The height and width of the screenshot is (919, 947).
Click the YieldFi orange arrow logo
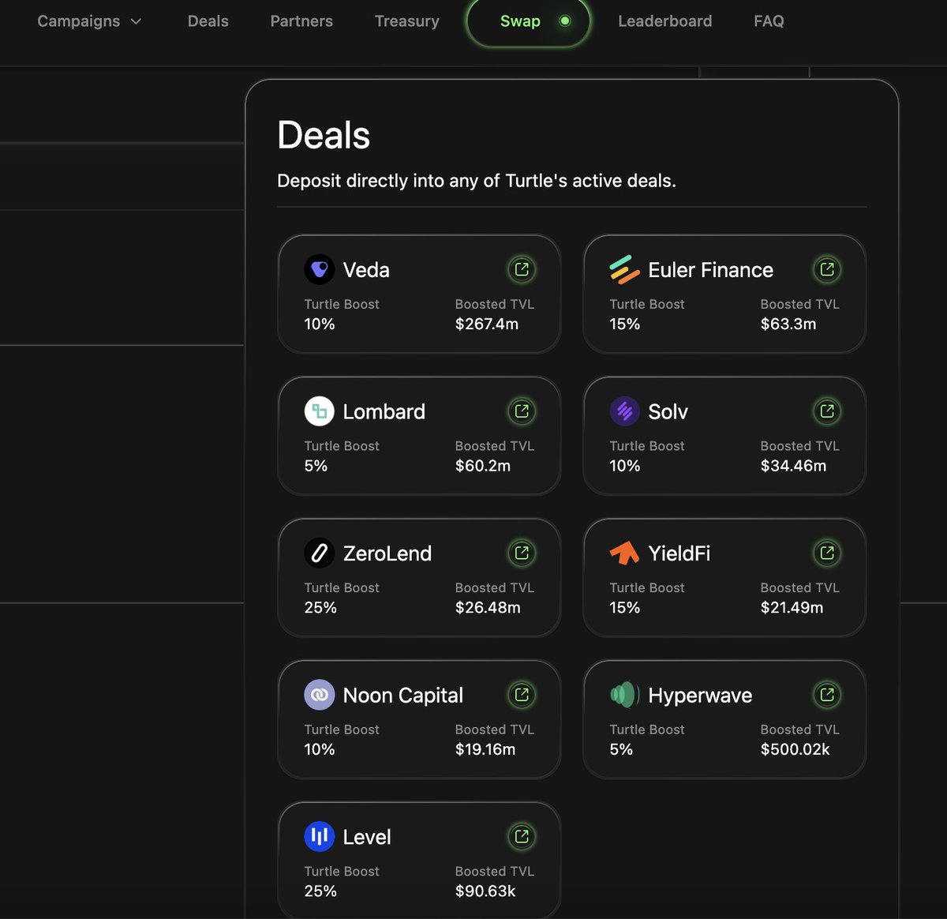point(624,553)
